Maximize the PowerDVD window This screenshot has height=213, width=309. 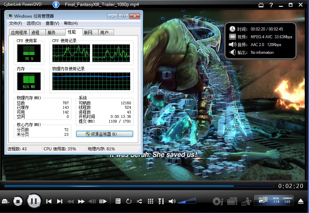[290, 5]
